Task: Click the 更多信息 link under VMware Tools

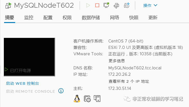Action: tap(117, 61)
